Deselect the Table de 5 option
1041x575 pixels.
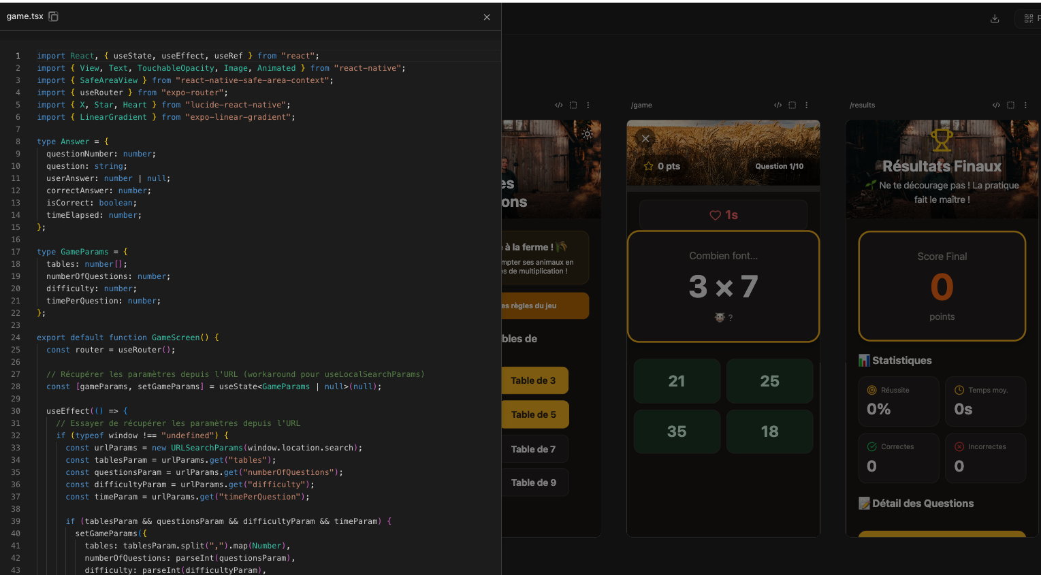(x=534, y=414)
